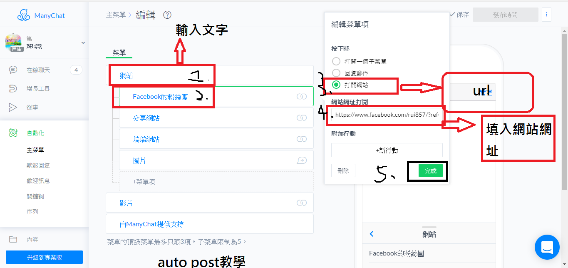
Task: Click 升級到專業版 upgrade button
Action: click(44, 257)
